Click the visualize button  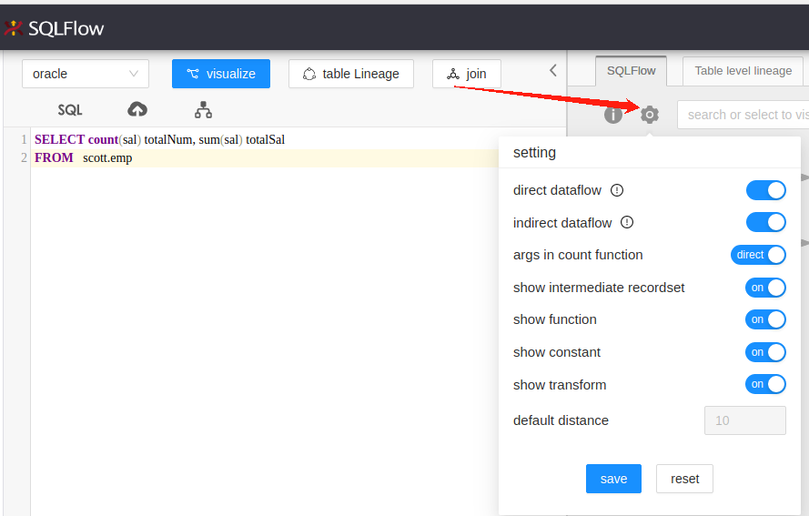coord(221,74)
